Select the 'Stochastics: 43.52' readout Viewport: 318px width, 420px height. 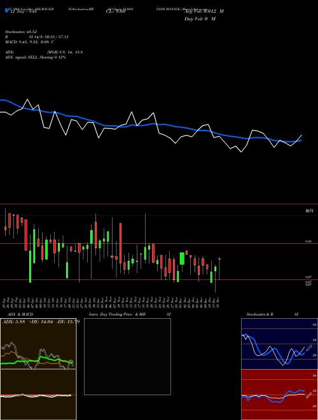pos(21,32)
